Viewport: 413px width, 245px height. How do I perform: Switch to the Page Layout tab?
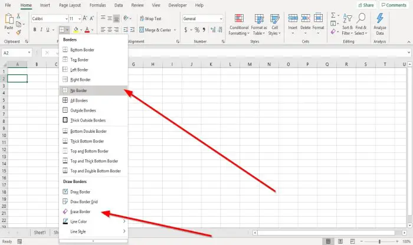(x=70, y=5)
